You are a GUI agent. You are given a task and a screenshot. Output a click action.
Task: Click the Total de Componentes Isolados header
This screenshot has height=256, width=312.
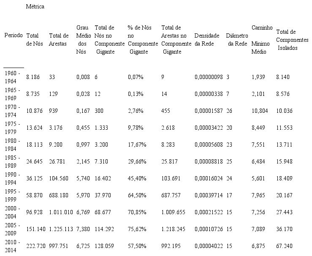coord(292,40)
